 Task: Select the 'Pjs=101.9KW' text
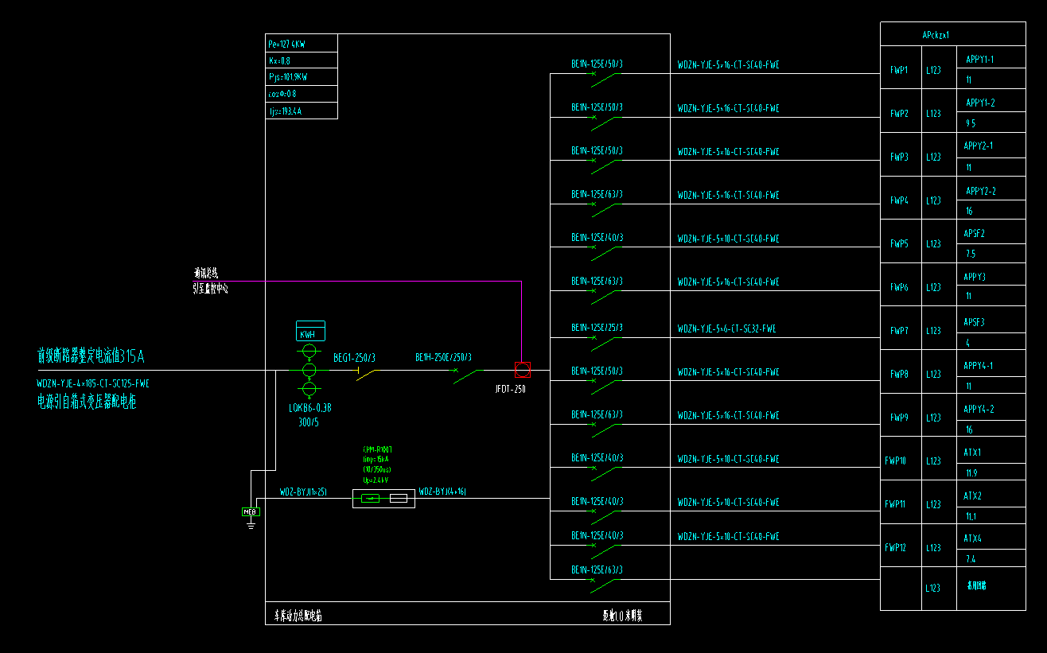click(x=288, y=78)
